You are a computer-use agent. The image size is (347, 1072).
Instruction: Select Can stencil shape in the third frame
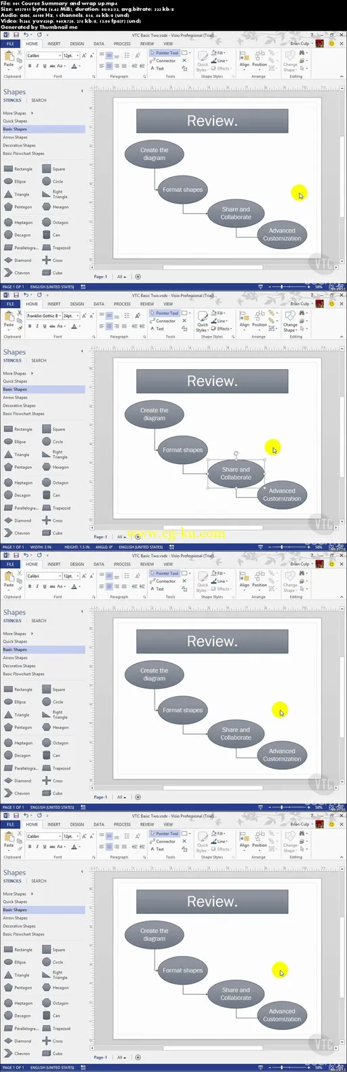pos(52,755)
